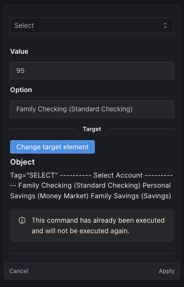This screenshot has height=287, width=184.
Task: Click the circled info icon in notice
Action: tap(22, 220)
